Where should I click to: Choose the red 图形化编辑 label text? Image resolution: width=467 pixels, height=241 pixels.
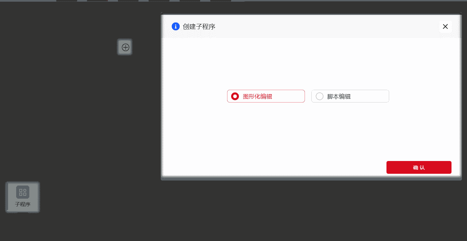[257, 96]
